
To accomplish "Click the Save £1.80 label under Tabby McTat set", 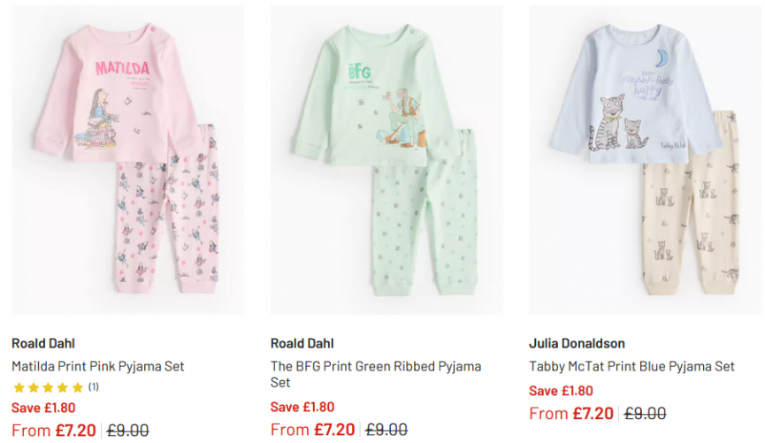I will (x=561, y=391).
